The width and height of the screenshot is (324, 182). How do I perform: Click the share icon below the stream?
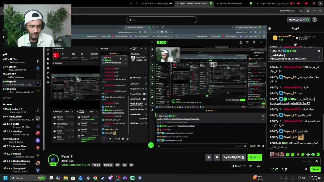[x=250, y=166]
